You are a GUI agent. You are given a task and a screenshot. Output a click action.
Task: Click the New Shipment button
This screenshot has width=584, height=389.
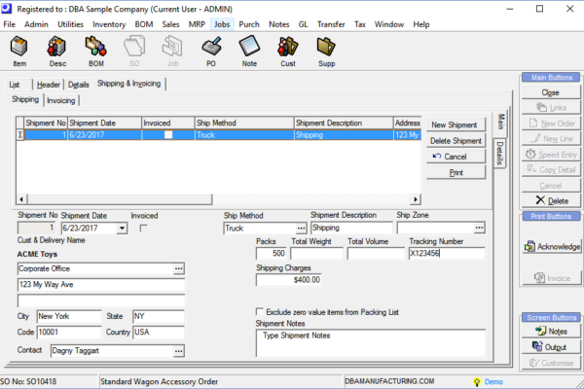456,125
